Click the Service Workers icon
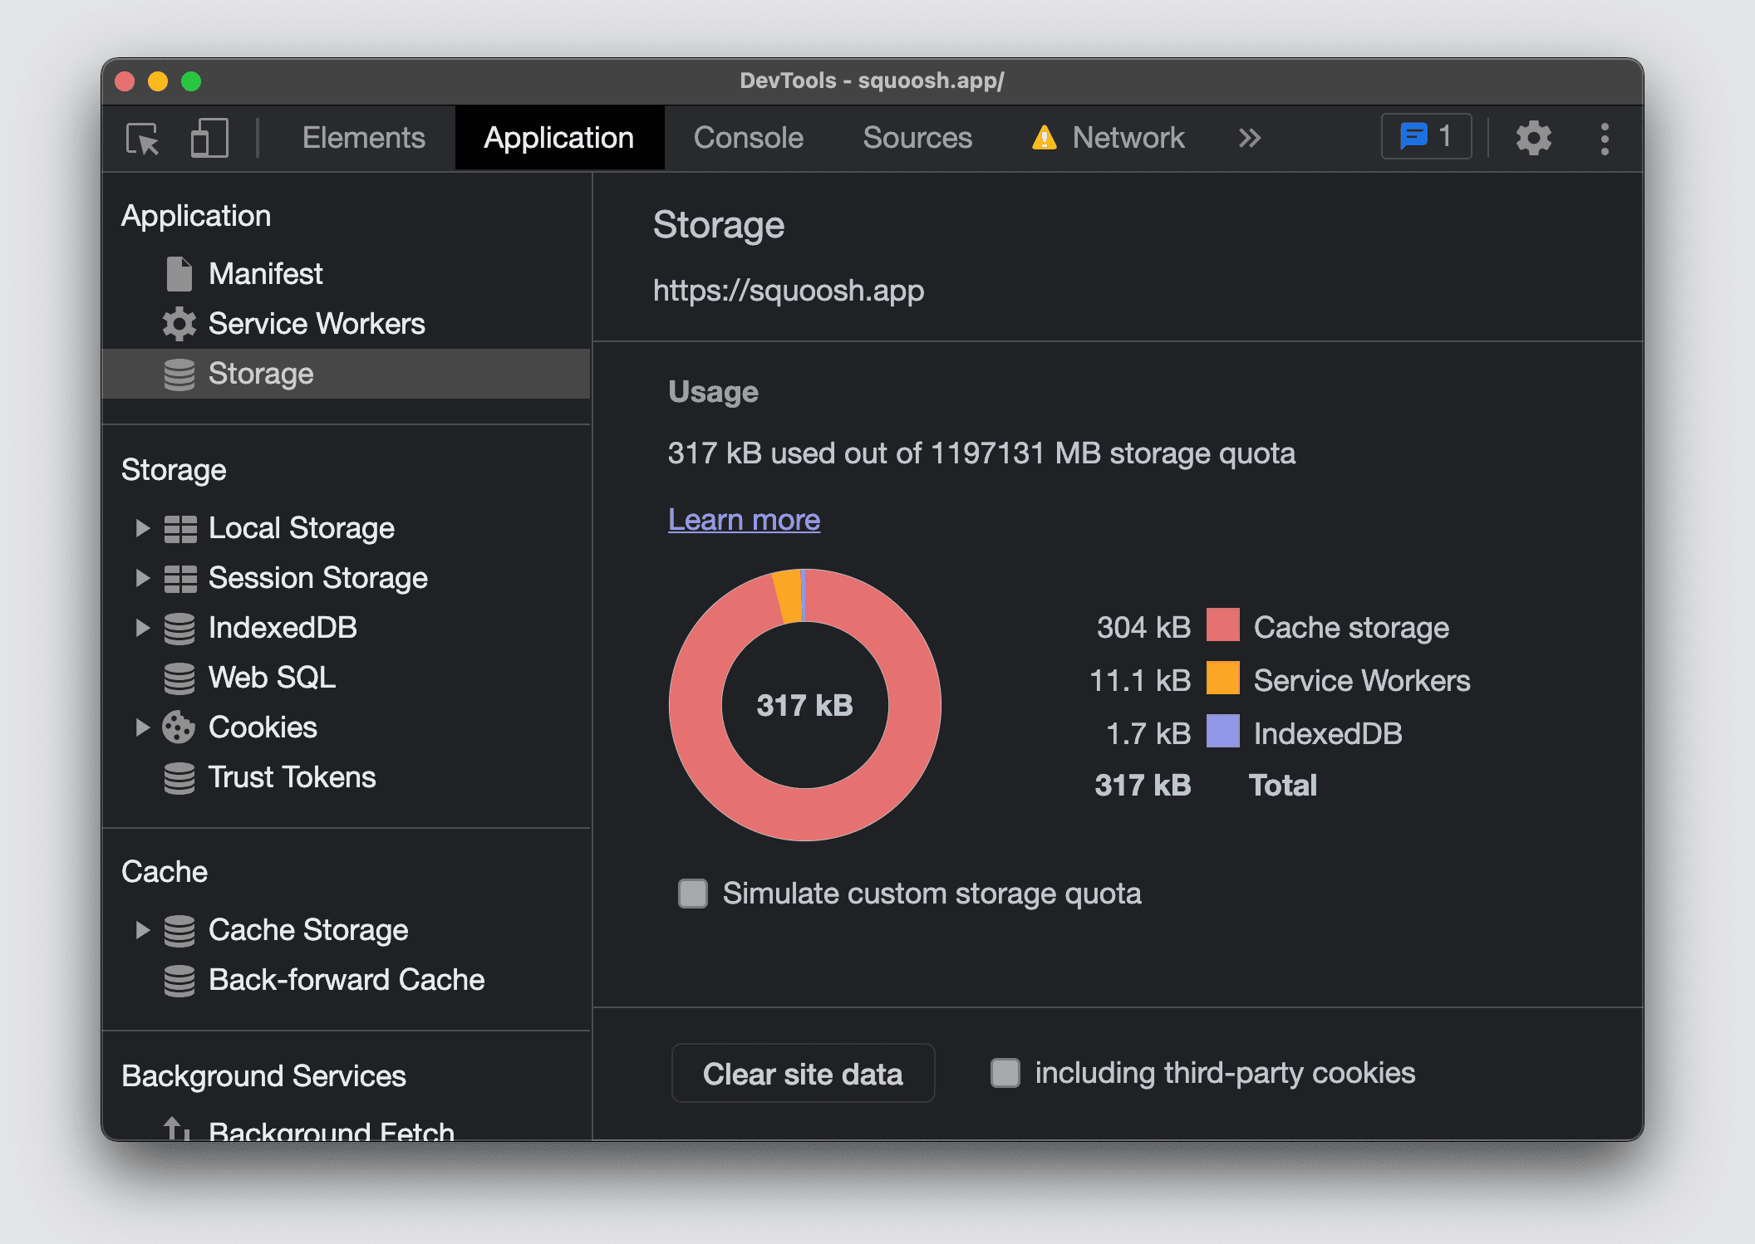The height and width of the screenshot is (1244, 1755). [x=176, y=321]
